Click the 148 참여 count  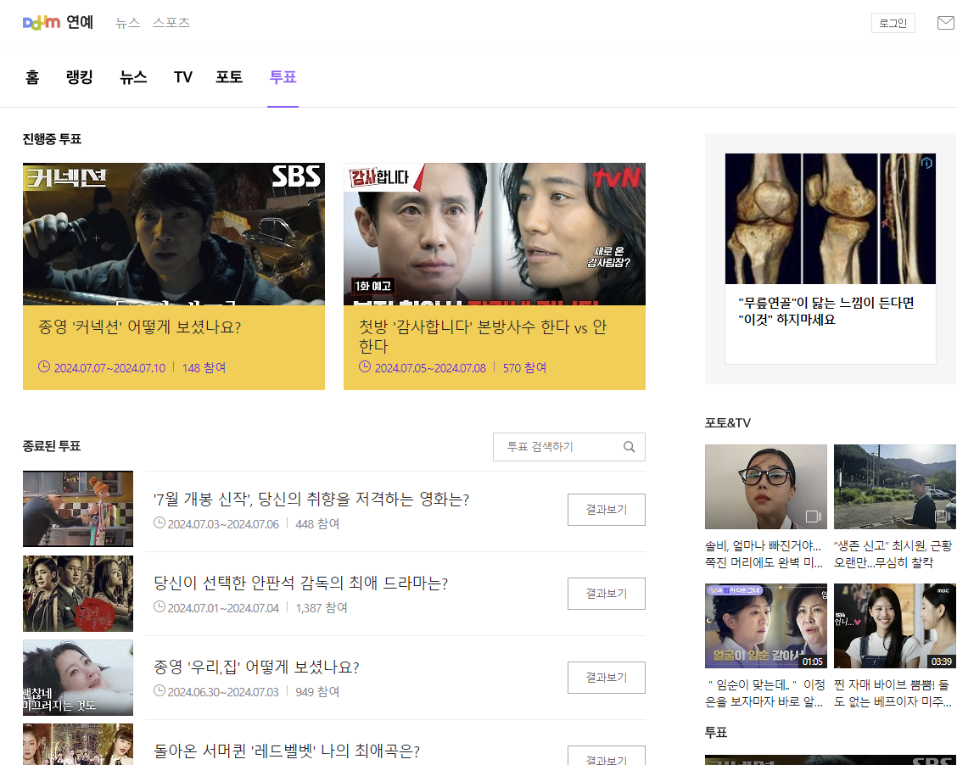[204, 368]
